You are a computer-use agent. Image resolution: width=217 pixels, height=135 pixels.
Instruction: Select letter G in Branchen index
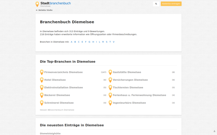(89, 42)
